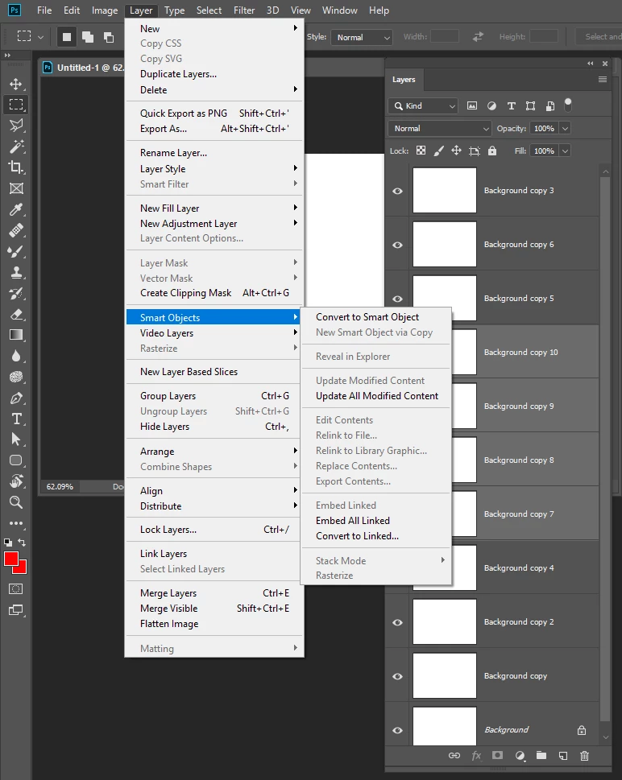Screen dimensions: 622x780
Task: Click the add layer style fx icon
Action: click(476, 755)
